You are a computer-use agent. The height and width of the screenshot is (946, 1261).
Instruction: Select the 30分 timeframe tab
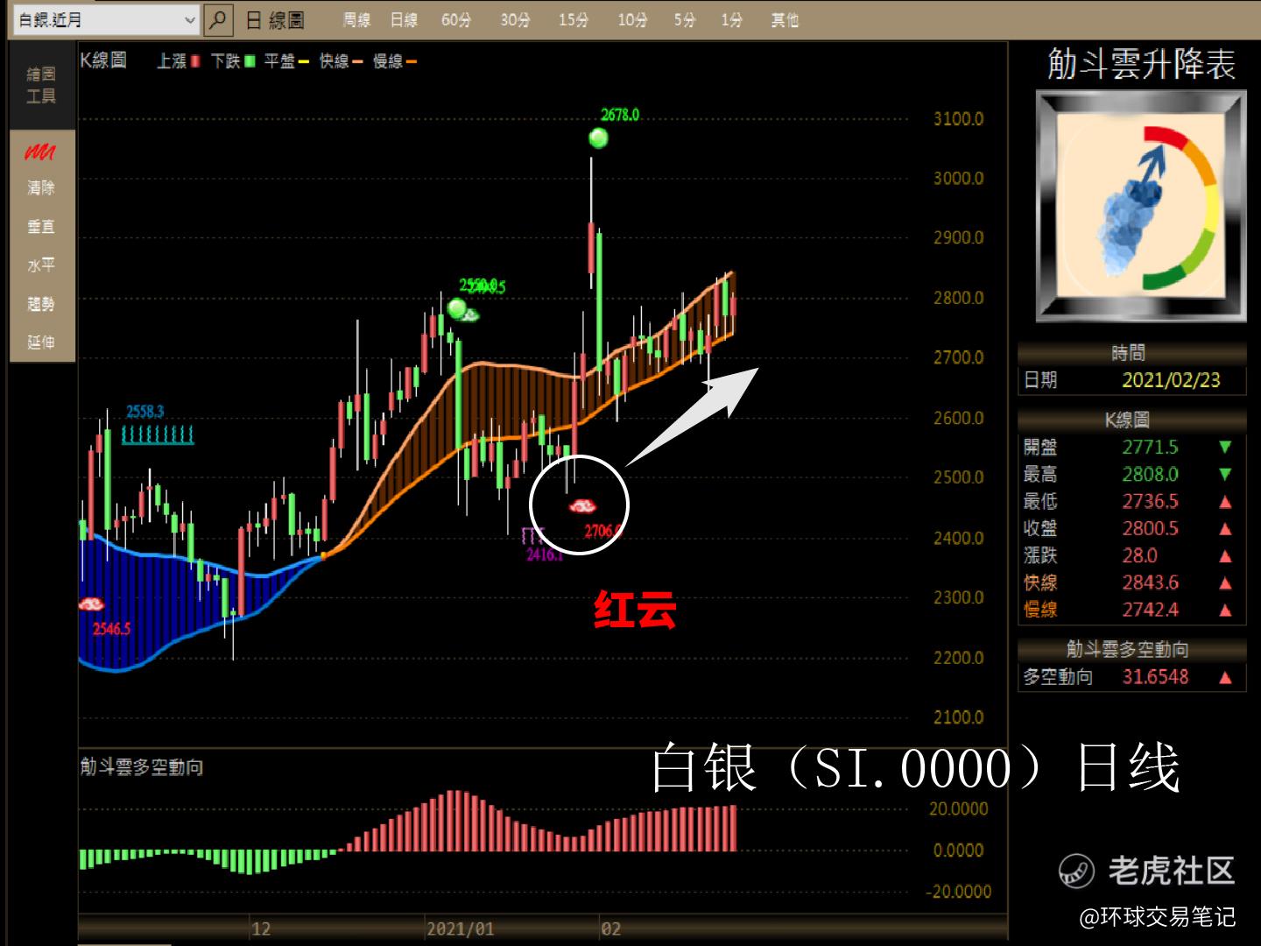coord(515,20)
